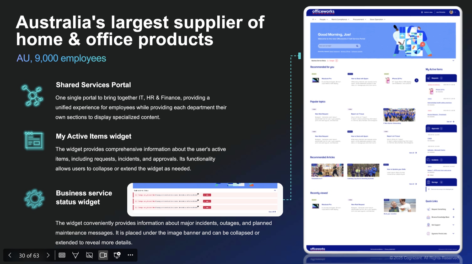The width and height of the screenshot is (472, 264).
Task: Click the Business service status widget heading
Action: [84, 197]
